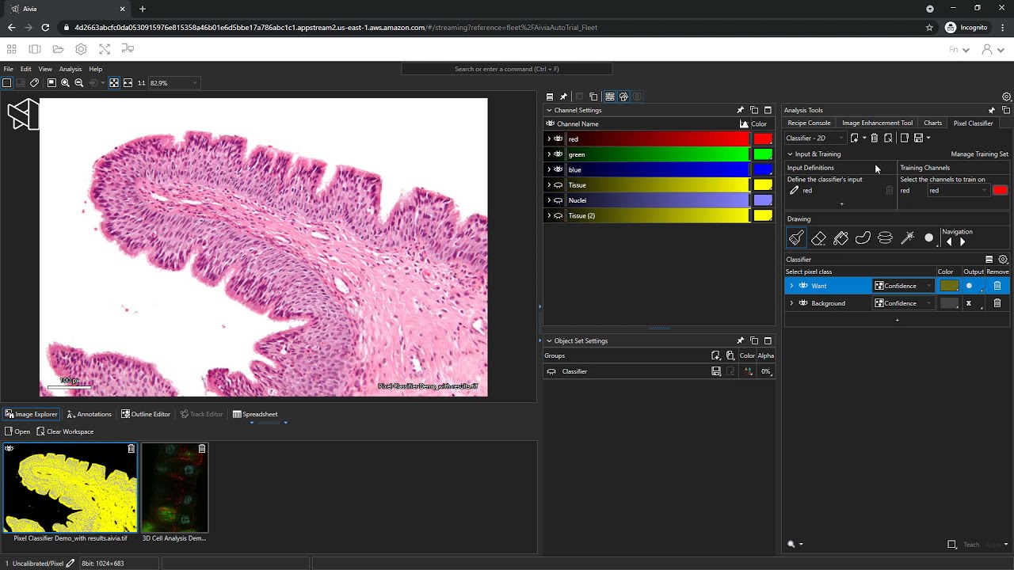Open the Analysis menu
This screenshot has width=1014, height=570.
click(x=71, y=69)
